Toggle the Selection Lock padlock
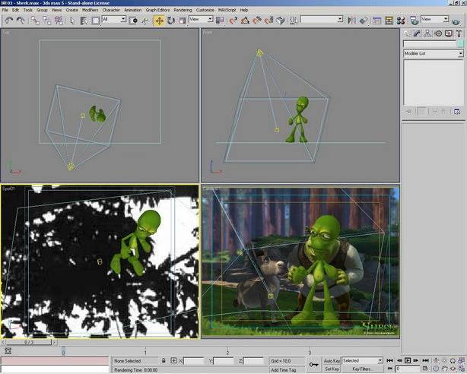 tap(164, 360)
